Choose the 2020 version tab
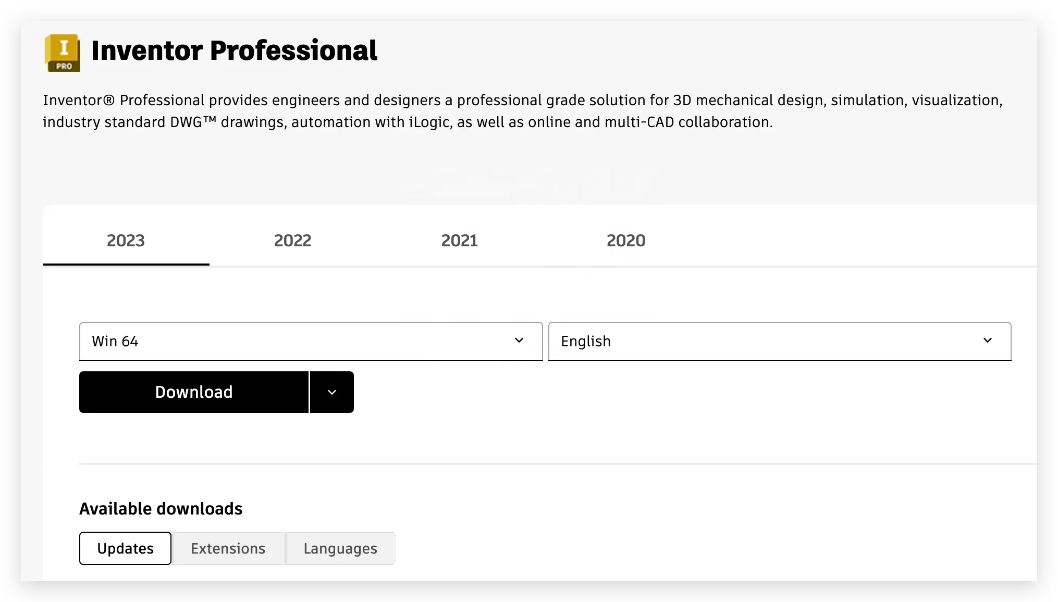Image resolution: width=1058 pixels, height=602 pixels. click(x=625, y=241)
